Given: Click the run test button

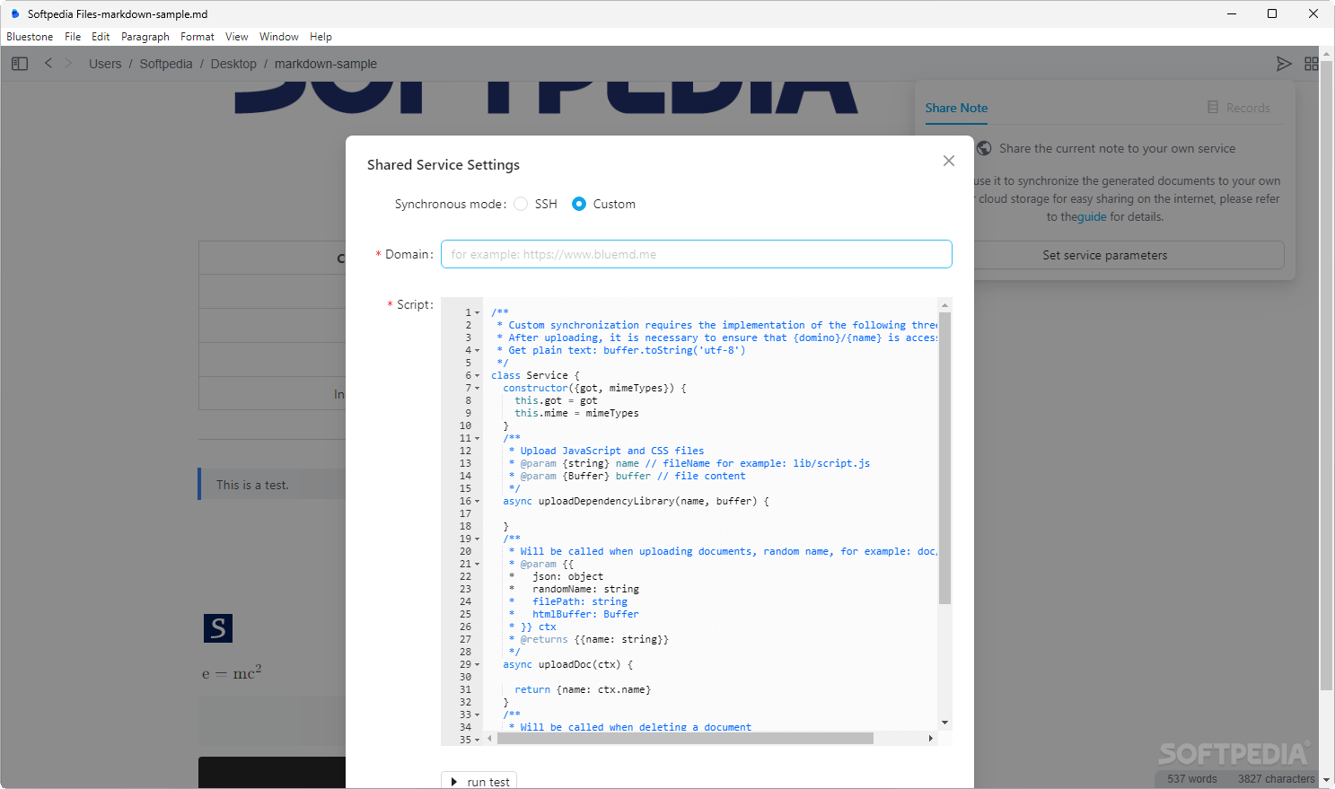Looking at the screenshot, I should tap(479, 781).
